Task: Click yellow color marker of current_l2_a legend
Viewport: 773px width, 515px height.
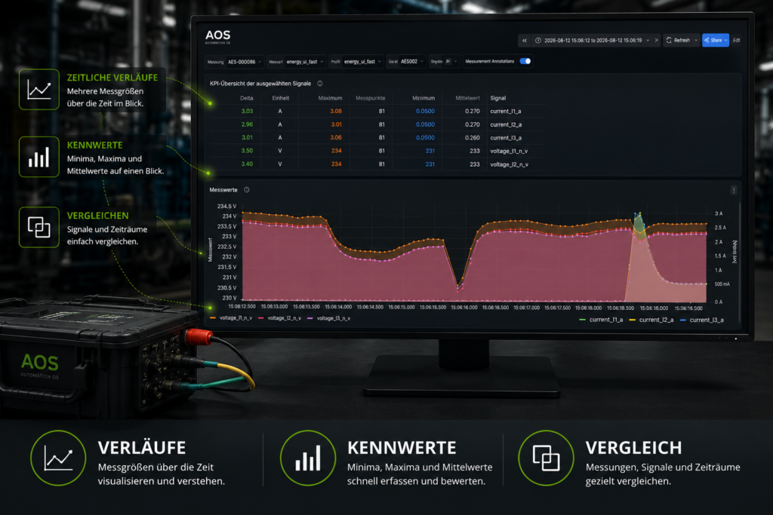Action: point(633,320)
